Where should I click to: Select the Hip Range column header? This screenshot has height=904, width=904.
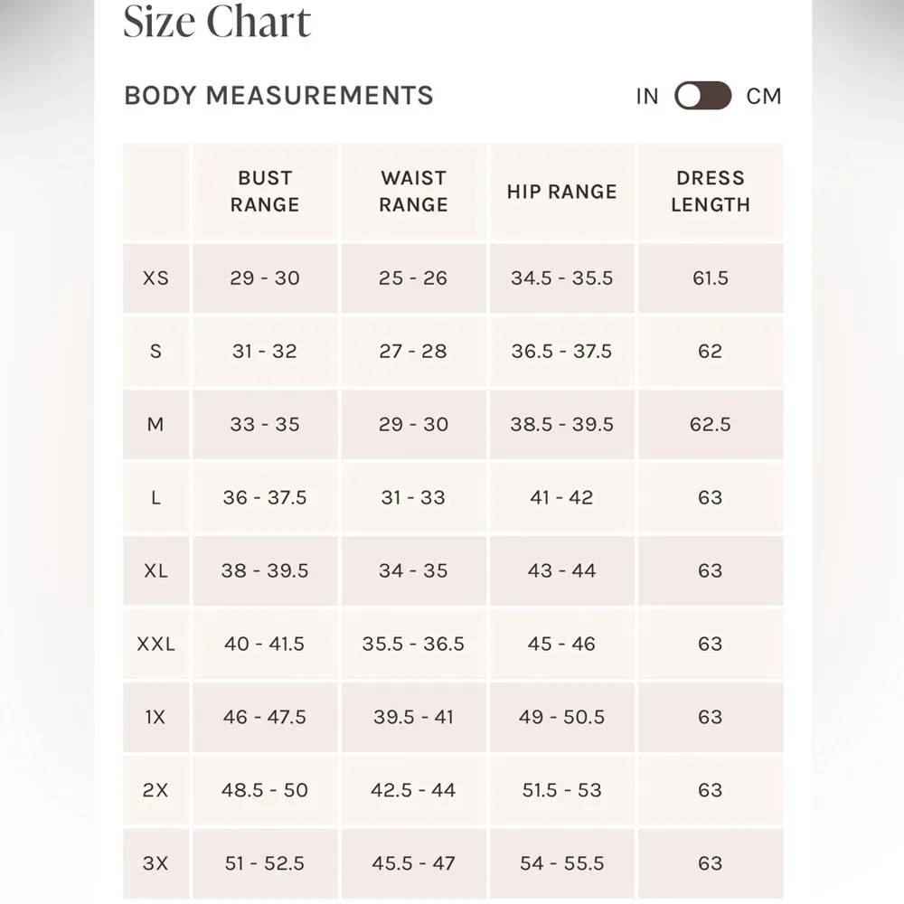pyautogui.click(x=561, y=192)
